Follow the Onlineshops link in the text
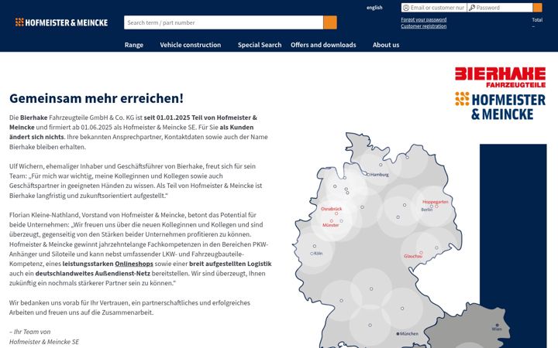 coord(134,264)
